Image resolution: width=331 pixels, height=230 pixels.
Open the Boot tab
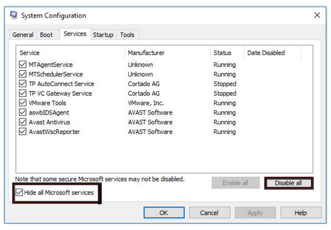tap(46, 35)
